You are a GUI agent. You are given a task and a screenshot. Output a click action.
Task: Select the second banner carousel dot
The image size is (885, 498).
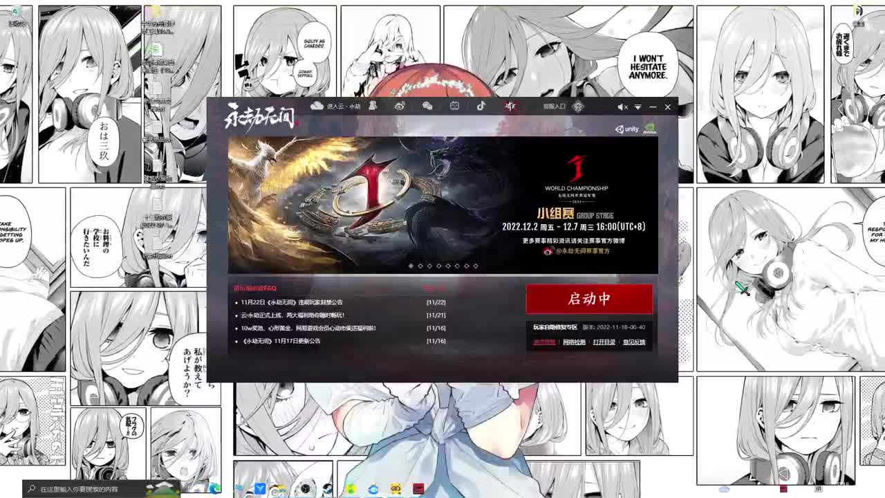420,266
